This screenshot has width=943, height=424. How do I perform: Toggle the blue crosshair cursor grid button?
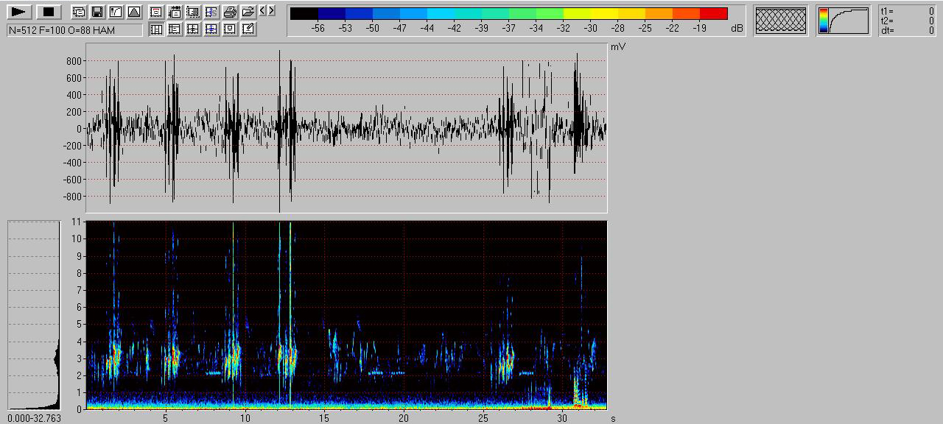click(x=211, y=29)
